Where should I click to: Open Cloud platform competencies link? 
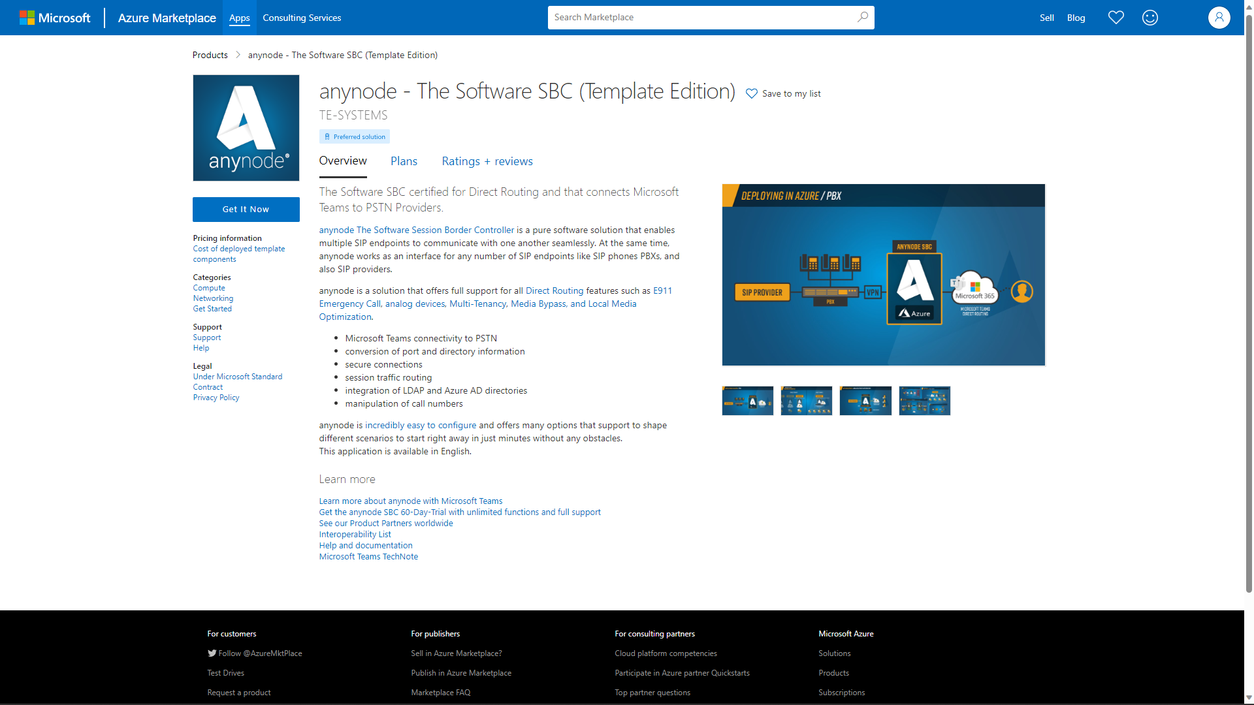[x=666, y=653]
